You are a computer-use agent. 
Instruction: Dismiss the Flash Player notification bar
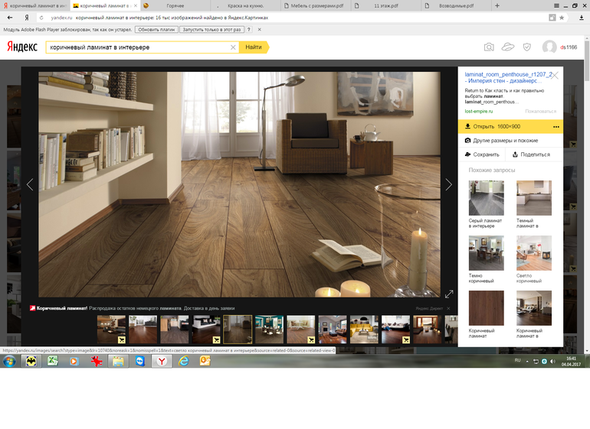[259, 29]
